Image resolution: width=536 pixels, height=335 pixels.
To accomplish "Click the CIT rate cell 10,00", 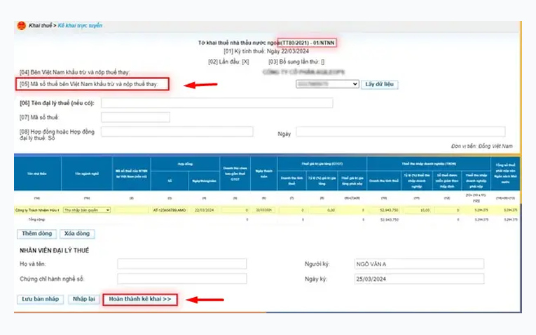I will click(417, 210).
